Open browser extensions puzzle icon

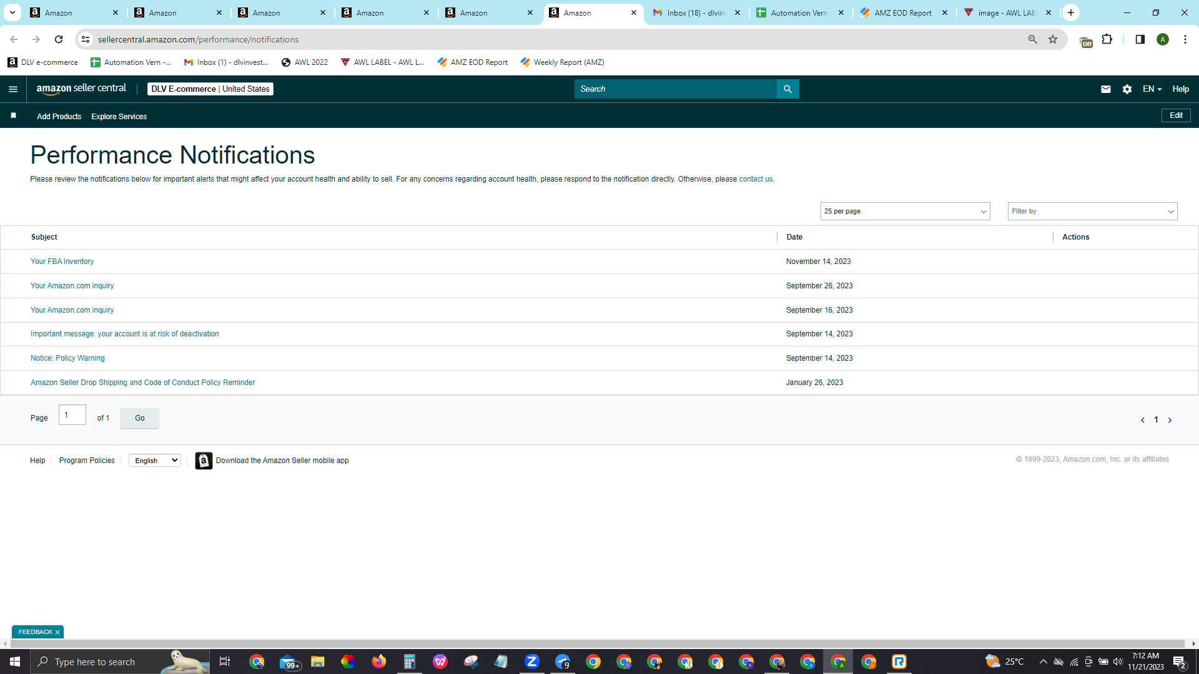pos(1107,39)
